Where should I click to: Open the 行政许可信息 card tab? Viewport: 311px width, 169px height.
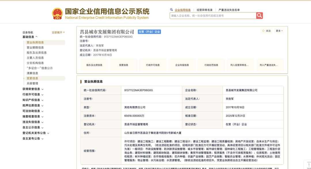coord(153,65)
